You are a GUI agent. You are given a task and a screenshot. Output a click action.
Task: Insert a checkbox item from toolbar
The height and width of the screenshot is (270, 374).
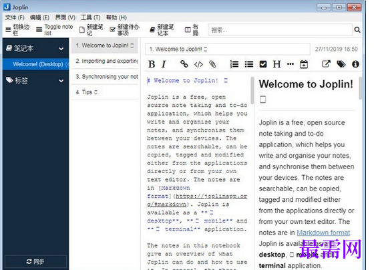coord(263,64)
